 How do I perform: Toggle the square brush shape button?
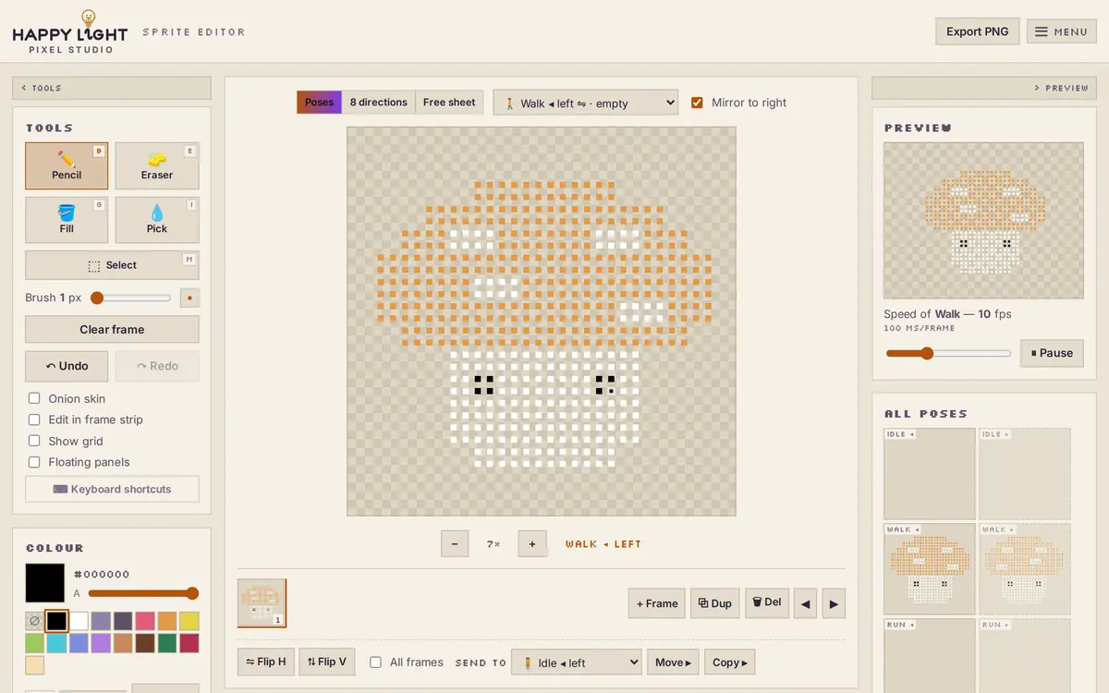coord(189,298)
